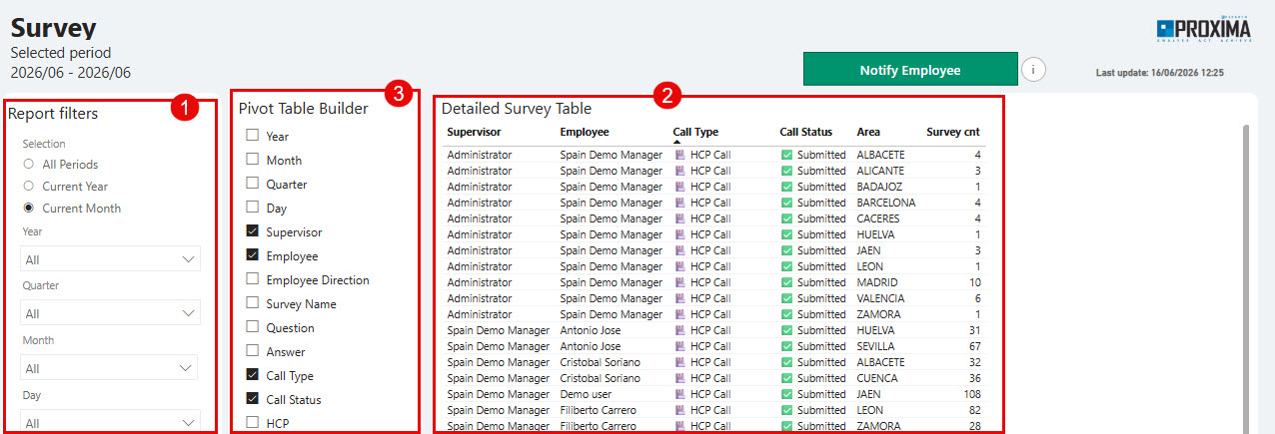
Task: Open the Day filter dropdown
Action: click(x=110, y=422)
